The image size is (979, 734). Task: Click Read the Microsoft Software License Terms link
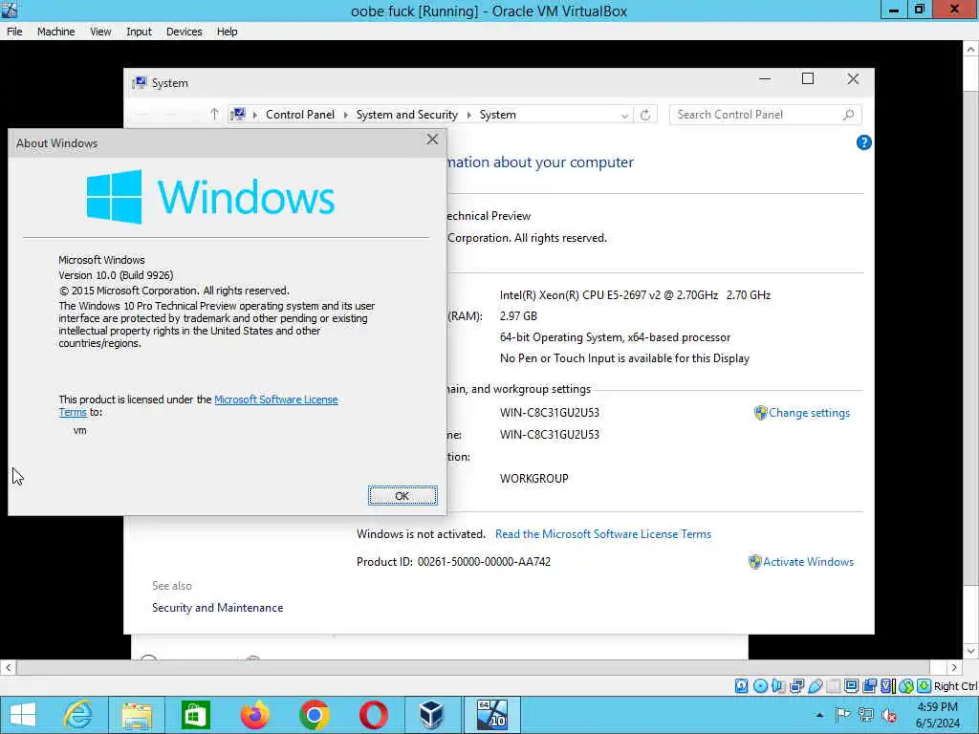click(603, 534)
